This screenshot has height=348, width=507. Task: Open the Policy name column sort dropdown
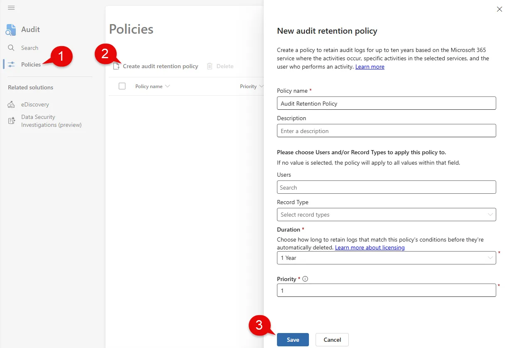[167, 86]
